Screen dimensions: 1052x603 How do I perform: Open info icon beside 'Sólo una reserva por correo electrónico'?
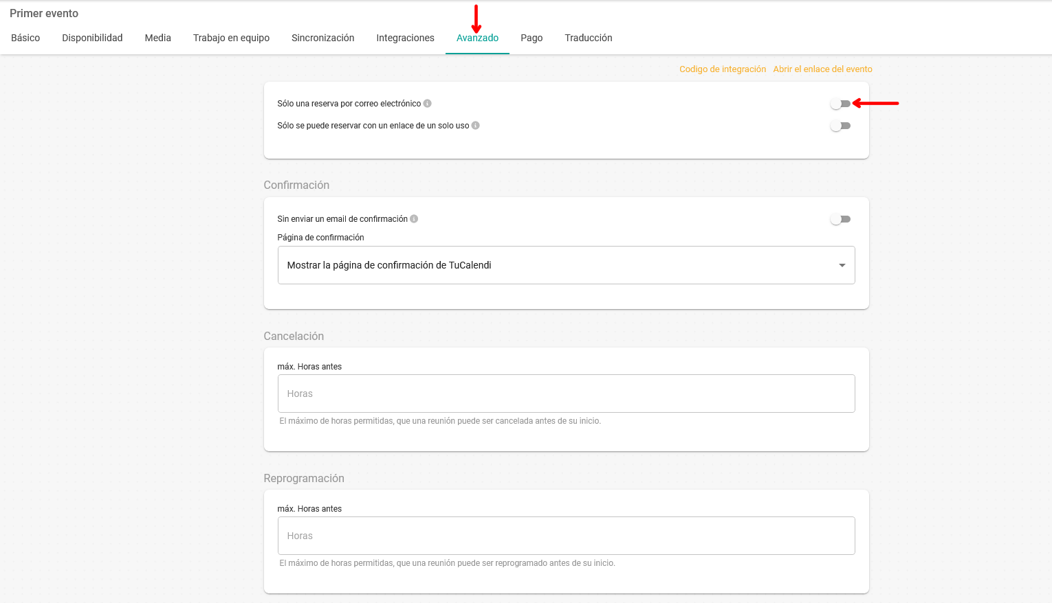427,104
